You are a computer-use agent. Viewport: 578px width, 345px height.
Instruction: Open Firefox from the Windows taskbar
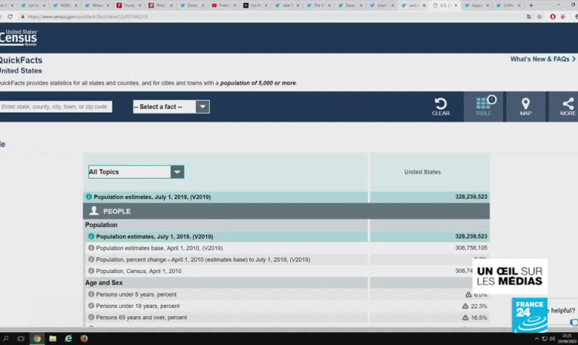[84, 339]
